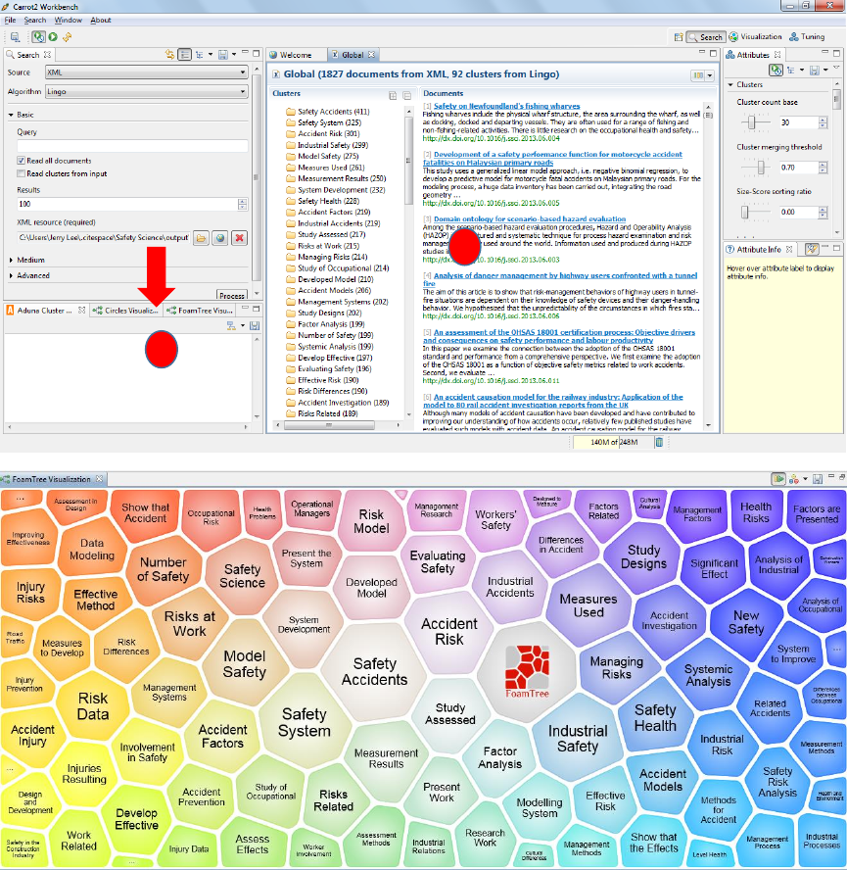Viewport: 847px width, 870px height.
Task: Open the About menu
Action: [x=101, y=20]
